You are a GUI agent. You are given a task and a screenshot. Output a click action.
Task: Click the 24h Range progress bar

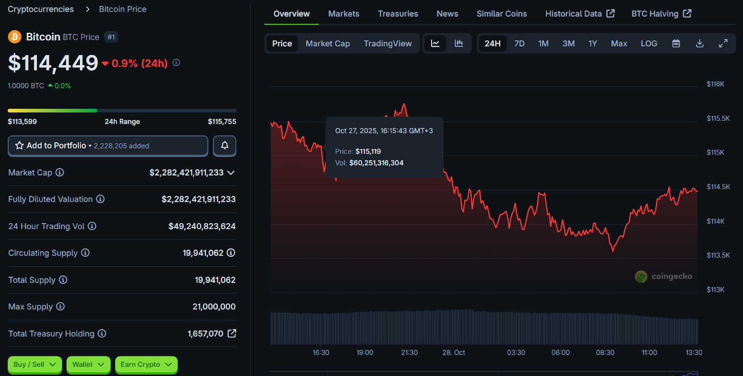[122, 111]
